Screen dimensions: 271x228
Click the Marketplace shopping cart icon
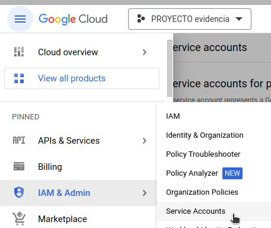19,218
